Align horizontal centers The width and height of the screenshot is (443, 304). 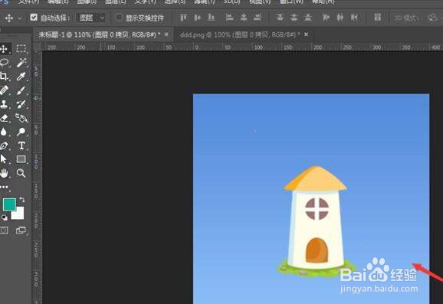(244, 18)
